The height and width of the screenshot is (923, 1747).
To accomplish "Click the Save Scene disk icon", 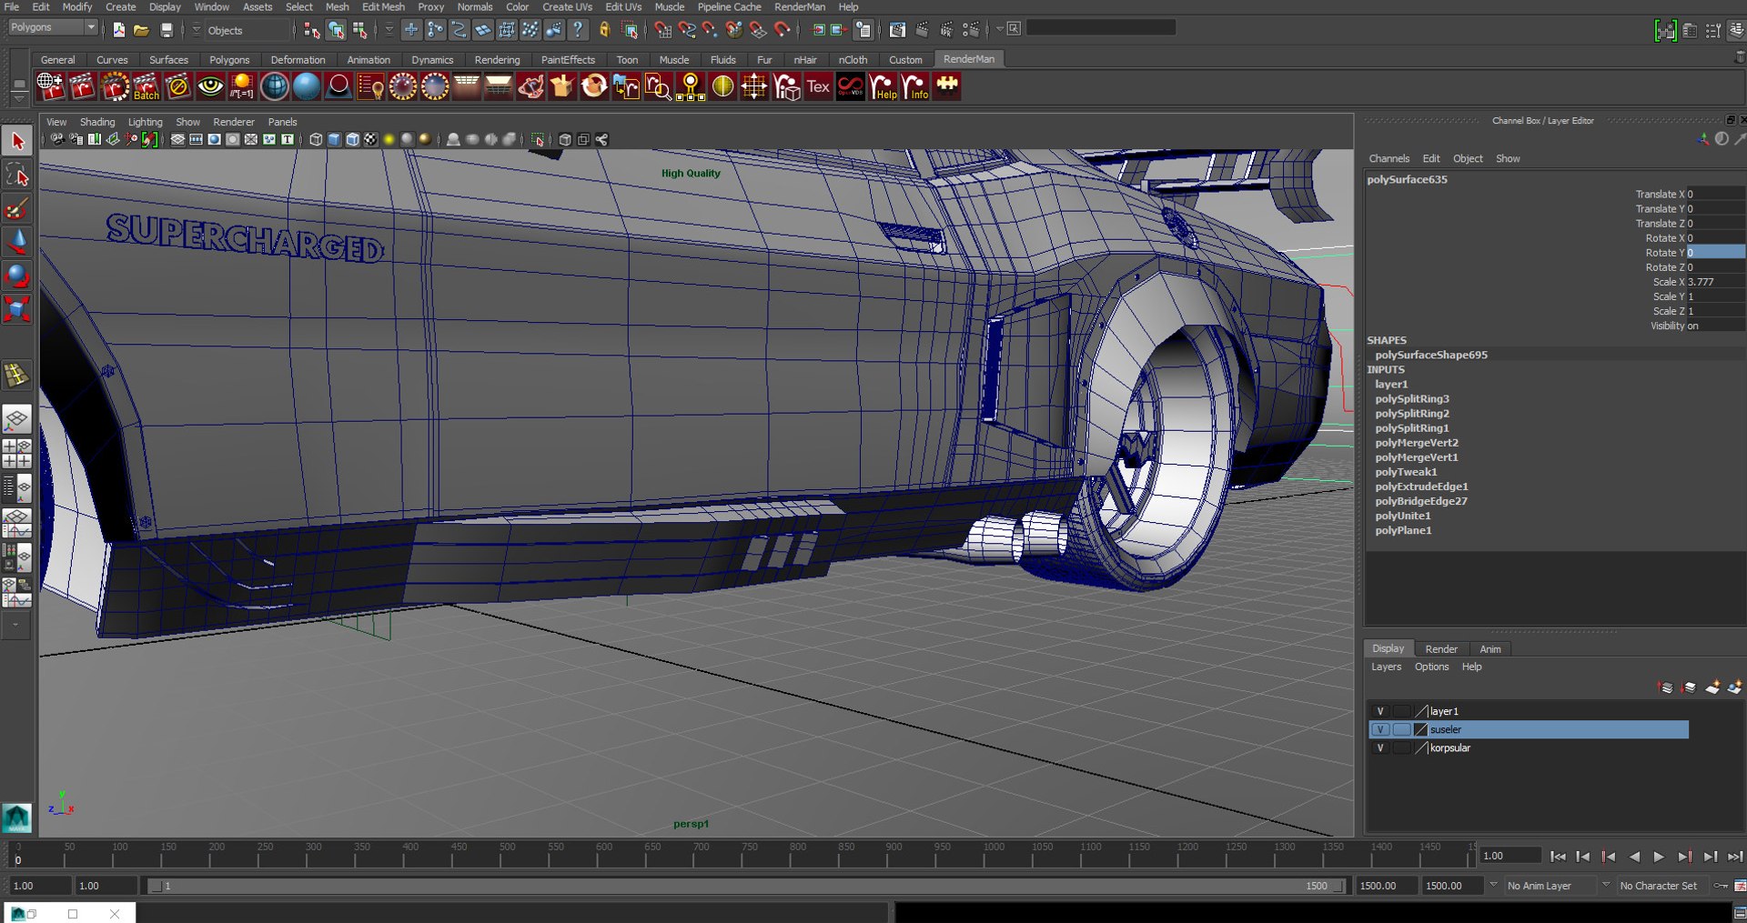I will (x=166, y=30).
